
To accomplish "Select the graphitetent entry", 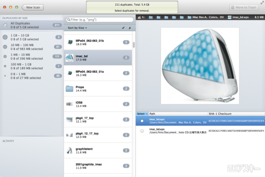I will 98,151.
